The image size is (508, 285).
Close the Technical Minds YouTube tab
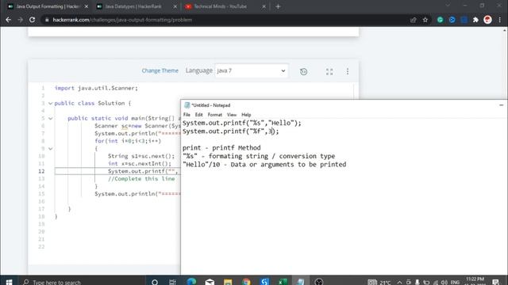pyautogui.click(x=264, y=6)
